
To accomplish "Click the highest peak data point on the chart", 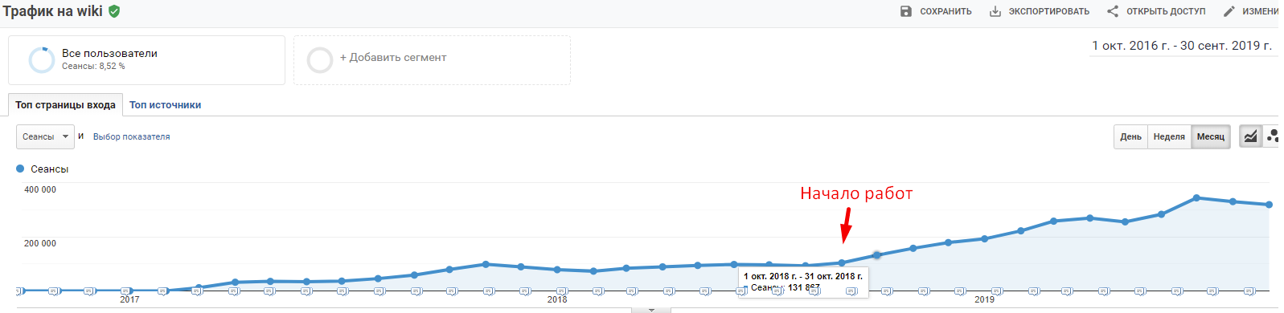I will 1196,197.
